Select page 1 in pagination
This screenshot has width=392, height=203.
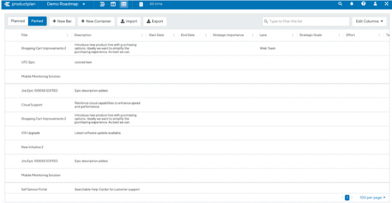click(347, 198)
